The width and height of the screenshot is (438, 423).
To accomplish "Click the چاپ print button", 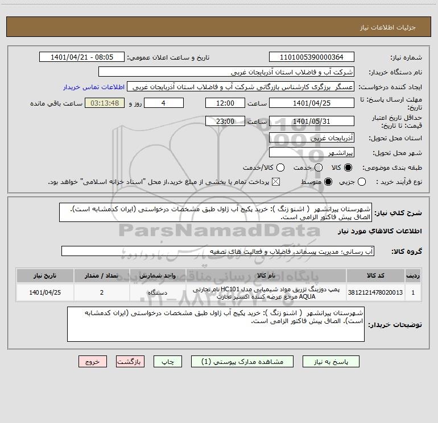I will tap(168, 361).
